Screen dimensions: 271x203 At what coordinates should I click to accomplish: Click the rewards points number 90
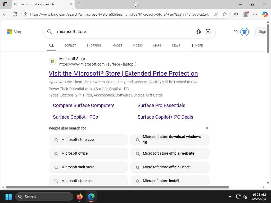(236, 32)
